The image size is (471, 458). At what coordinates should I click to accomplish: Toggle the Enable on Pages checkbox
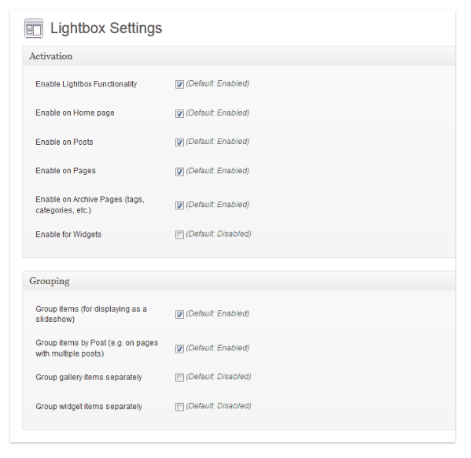tap(179, 172)
